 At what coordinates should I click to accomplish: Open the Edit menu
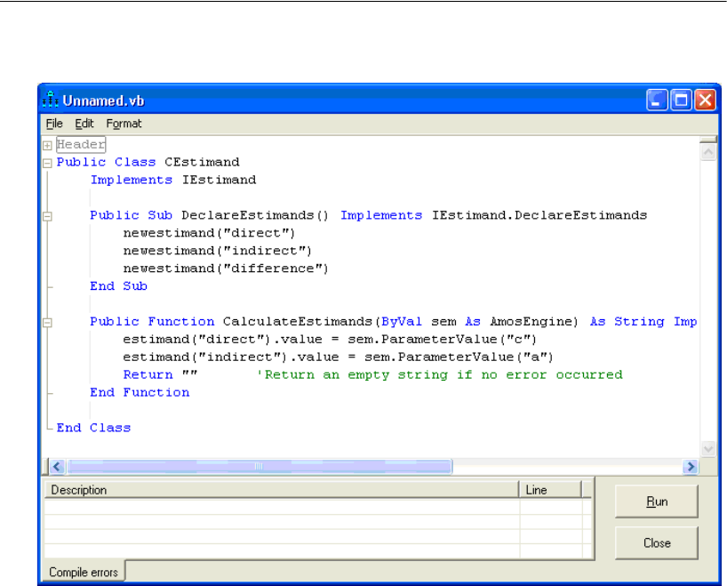[x=84, y=124]
